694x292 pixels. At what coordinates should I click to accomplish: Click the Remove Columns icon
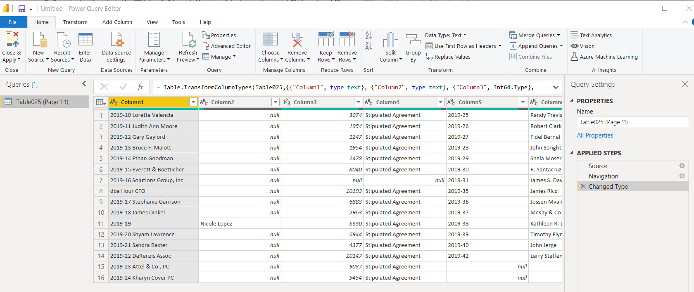(x=297, y=40)
